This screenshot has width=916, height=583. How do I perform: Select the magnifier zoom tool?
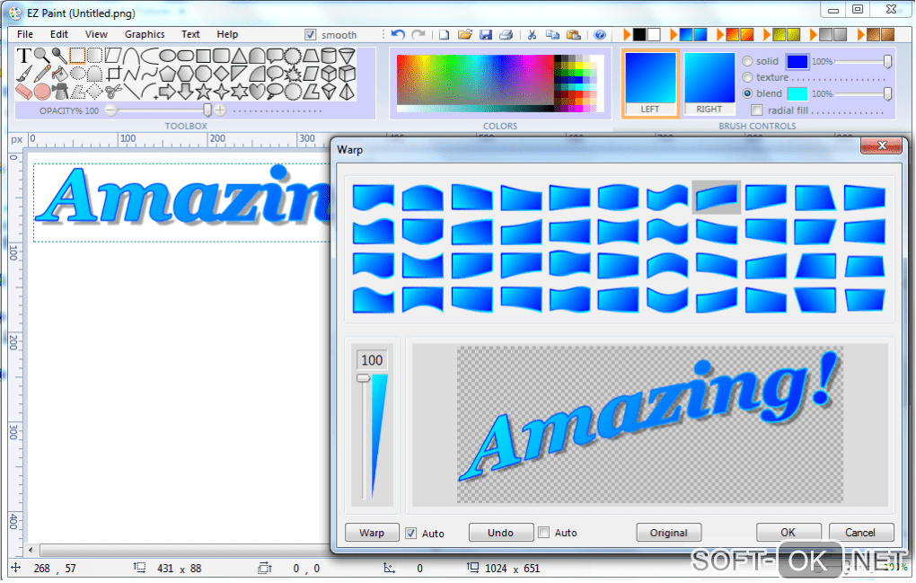pyautogui.click(x=41, y=56)
